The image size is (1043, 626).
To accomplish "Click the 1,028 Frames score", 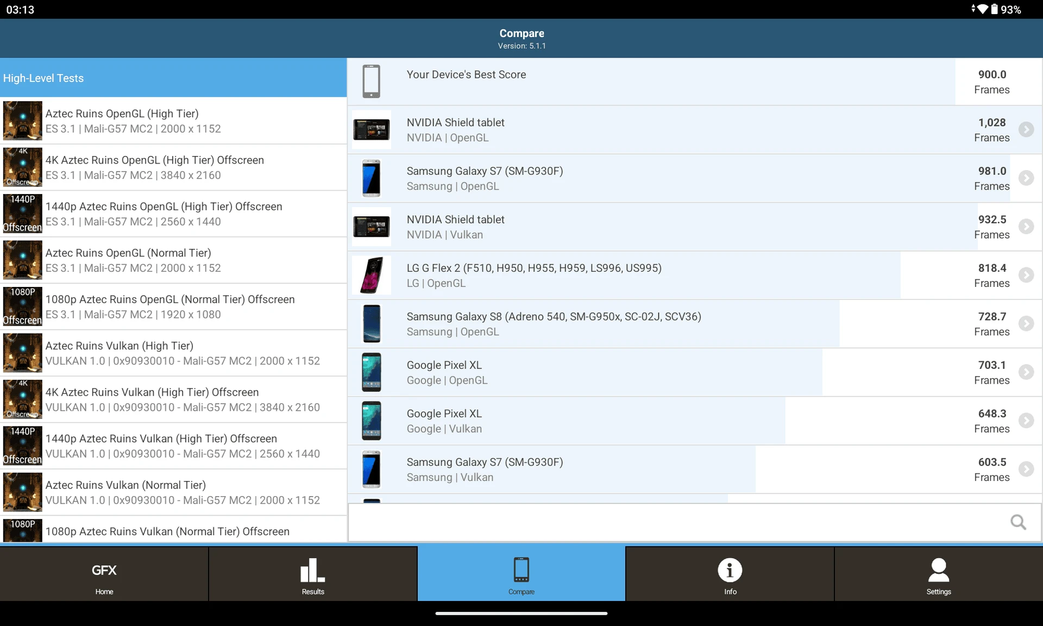I will click(992, 130).
